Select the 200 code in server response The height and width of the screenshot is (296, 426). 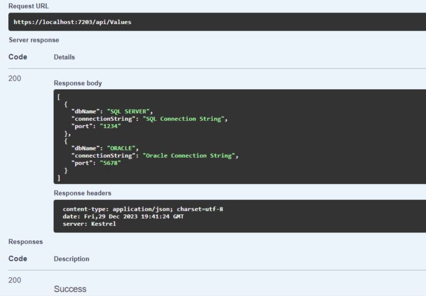pos(15,78)
